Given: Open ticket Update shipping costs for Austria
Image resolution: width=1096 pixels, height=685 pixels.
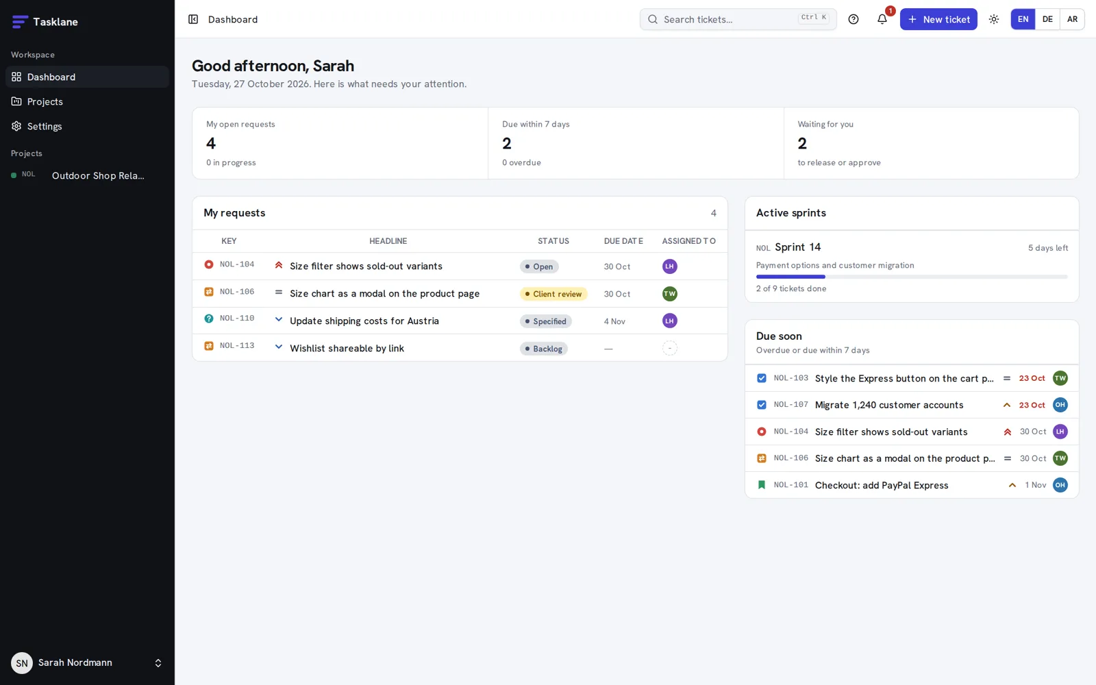Looking at the screenshot, I should coord(364,321).
